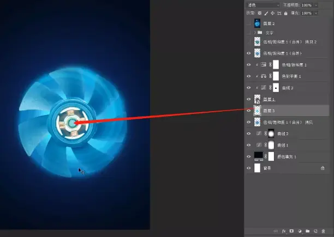Click the color balance scales icon of 色彩平衡 1
Viewport: 334px width, 237px height.
(x=264, y=76)
